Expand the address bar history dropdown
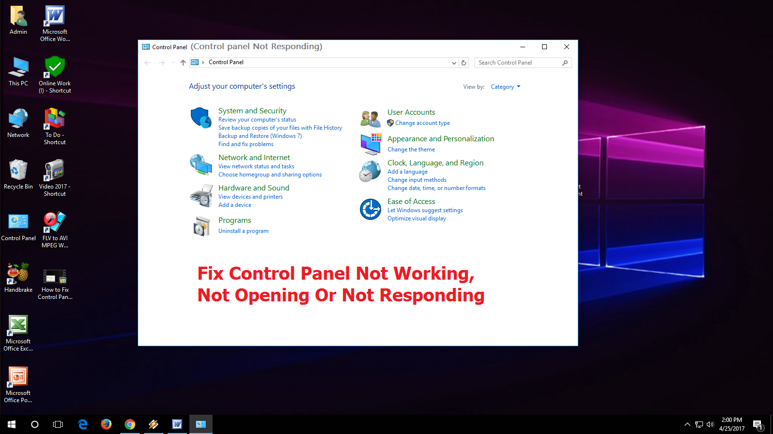 (453, 63)
